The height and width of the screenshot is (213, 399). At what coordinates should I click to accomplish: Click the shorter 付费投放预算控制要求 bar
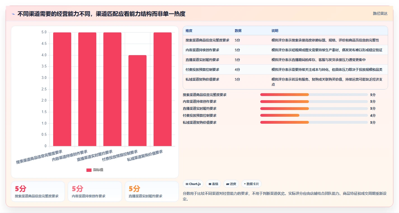click(137, 100)
